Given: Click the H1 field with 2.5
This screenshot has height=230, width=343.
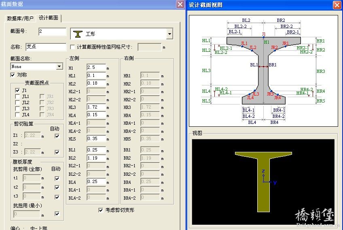Looking at the screenshot, I should pos(96,68).
